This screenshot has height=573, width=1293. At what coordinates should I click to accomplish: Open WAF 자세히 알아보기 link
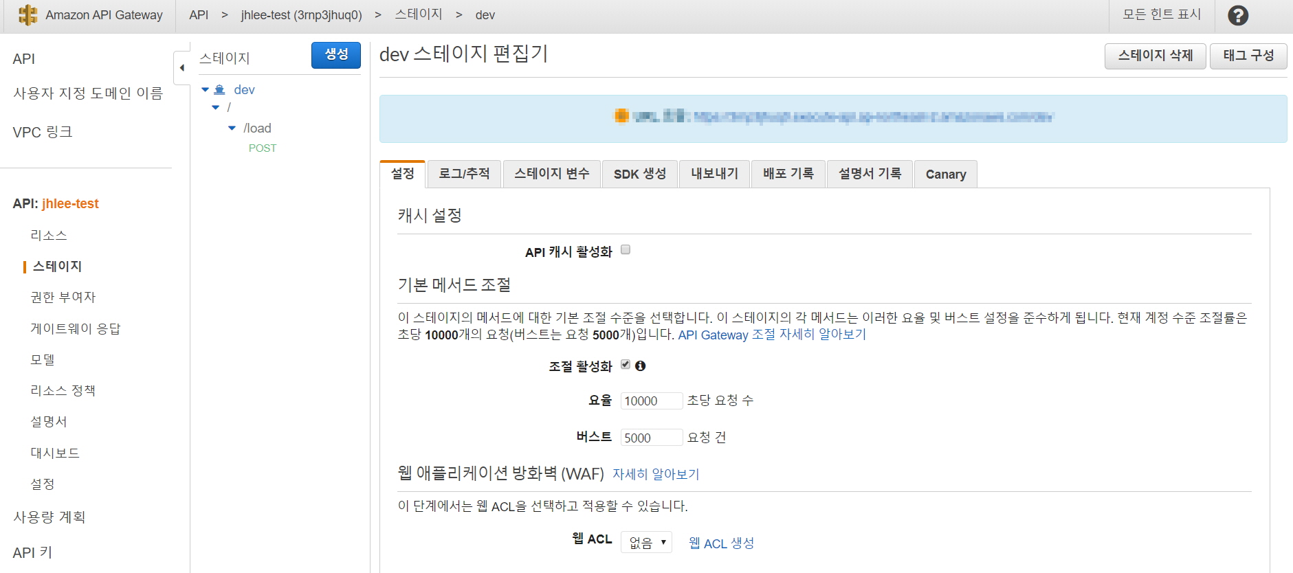click(656, 474)
